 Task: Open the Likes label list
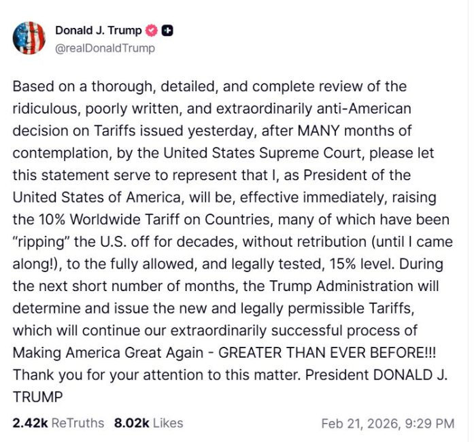coord(168,423)
